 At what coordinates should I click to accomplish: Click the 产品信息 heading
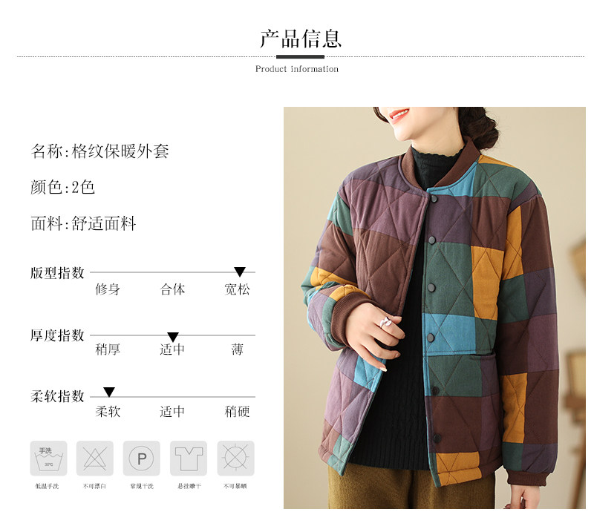301,39
